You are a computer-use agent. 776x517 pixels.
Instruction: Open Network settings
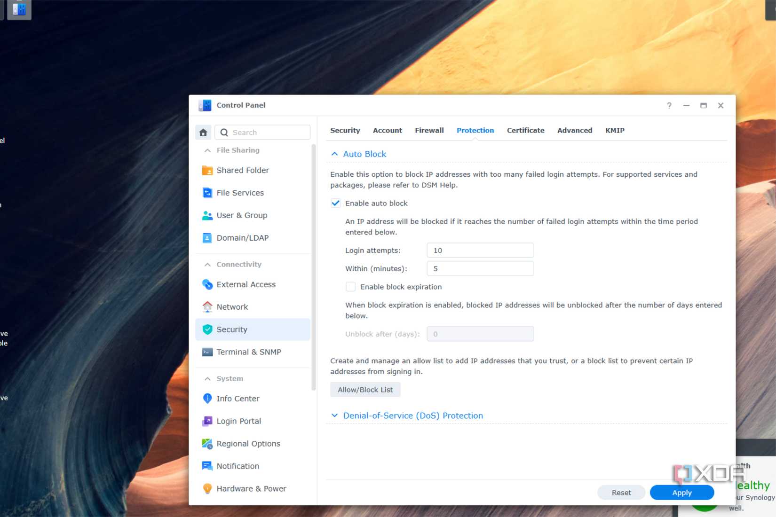pyautogui.click(x=253, y=307)
